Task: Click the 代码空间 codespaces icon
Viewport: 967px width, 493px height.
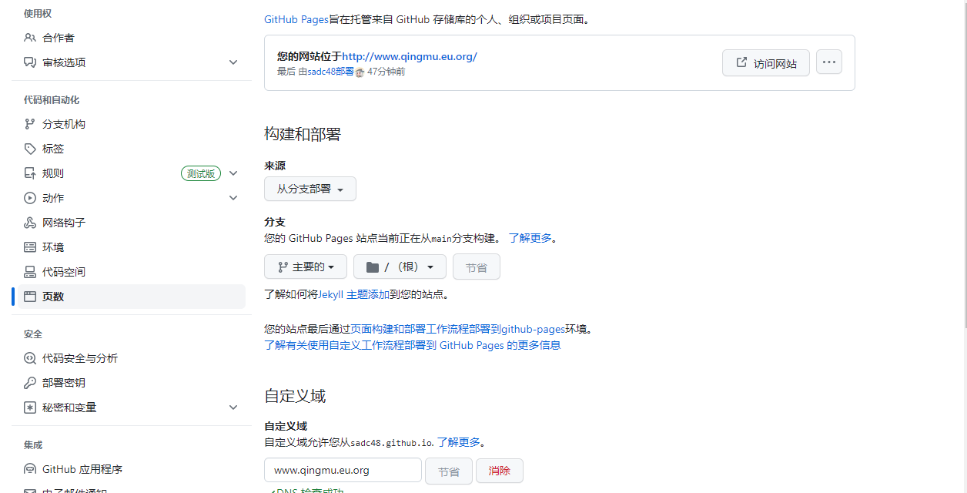Action: [30, 272]
